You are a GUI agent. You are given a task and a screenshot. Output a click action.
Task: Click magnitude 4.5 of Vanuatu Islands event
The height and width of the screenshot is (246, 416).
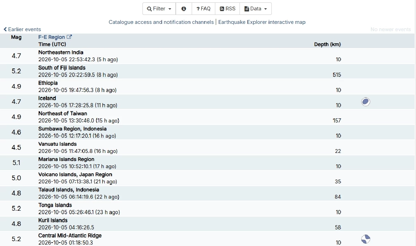click(x=16, y=147)
